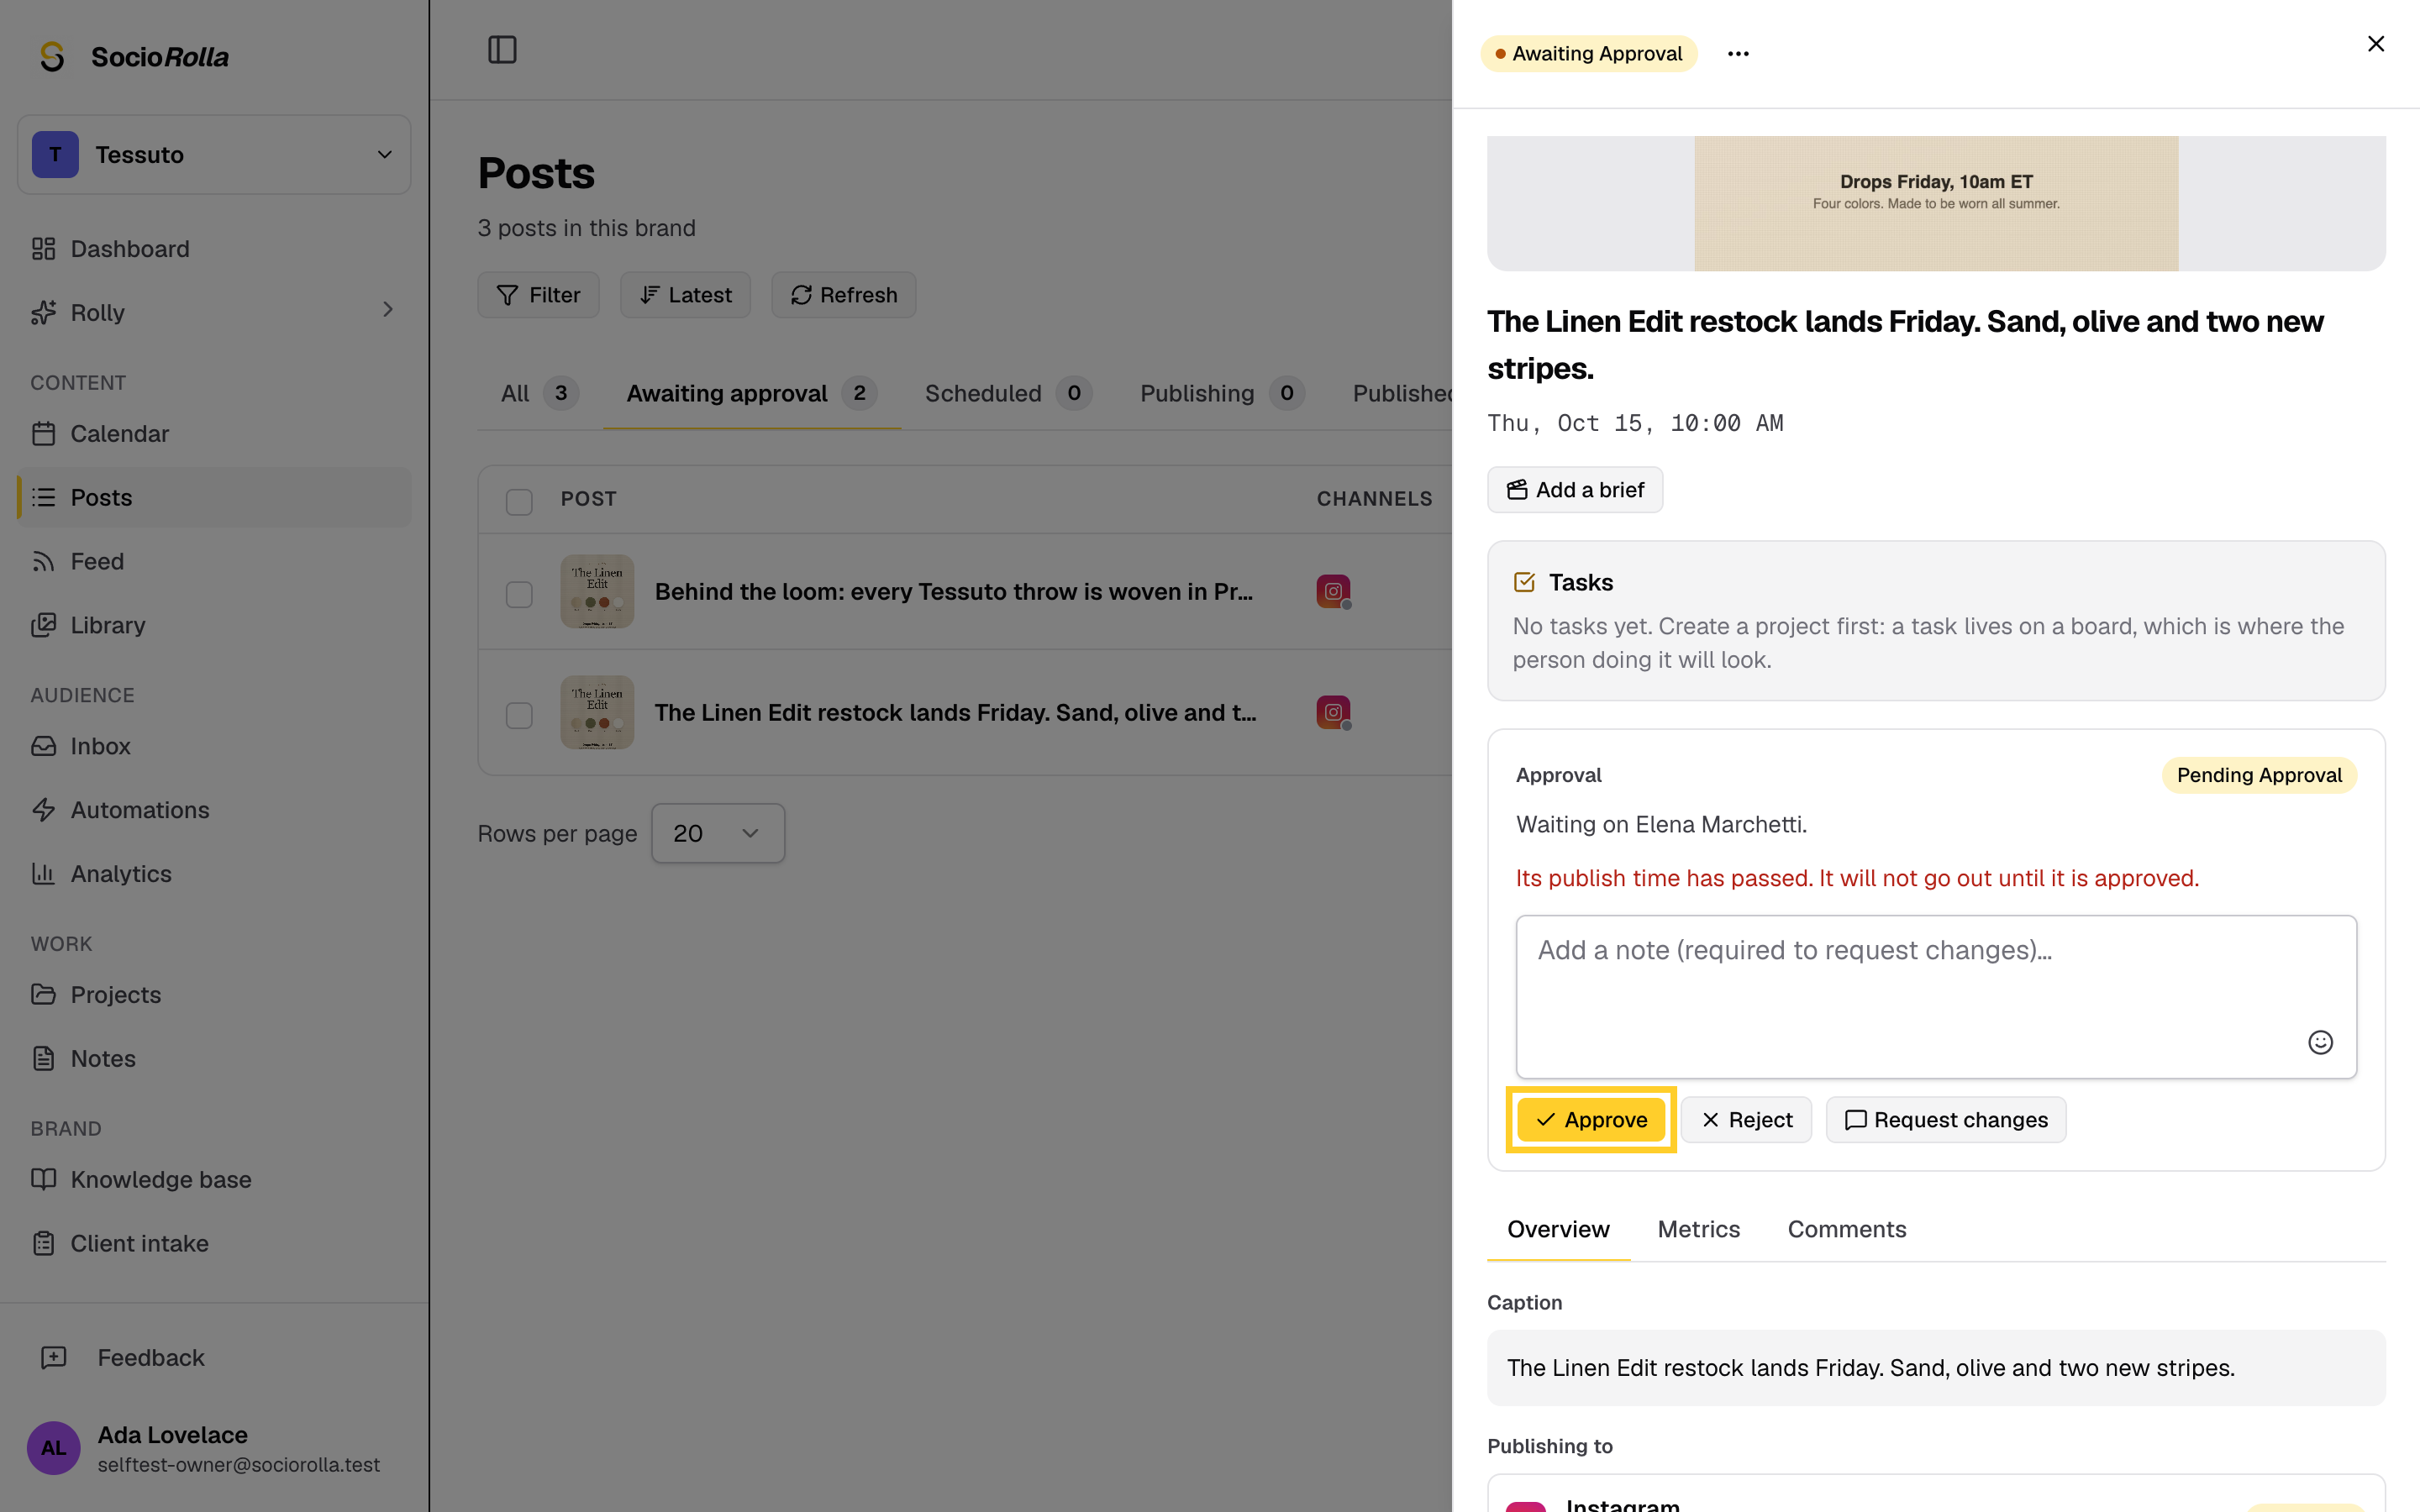2420x1512 pixels.
Task: Open Client intake in sidebar
Action: tap(214, 1243)
